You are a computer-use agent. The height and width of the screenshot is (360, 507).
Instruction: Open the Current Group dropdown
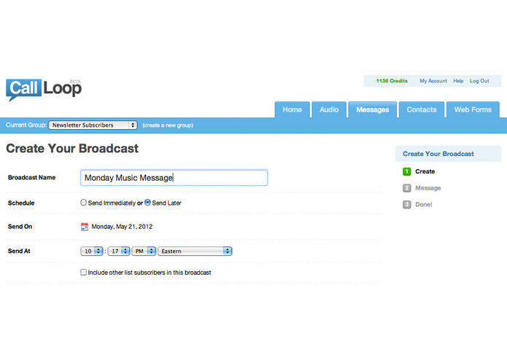pos(93,125)
